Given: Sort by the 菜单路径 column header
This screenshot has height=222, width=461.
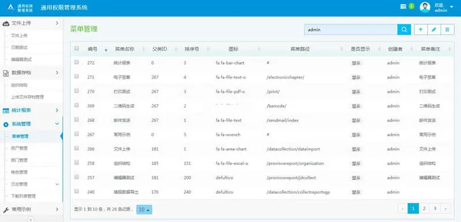Looking at the screenshot, I should (x=300, y=50).
